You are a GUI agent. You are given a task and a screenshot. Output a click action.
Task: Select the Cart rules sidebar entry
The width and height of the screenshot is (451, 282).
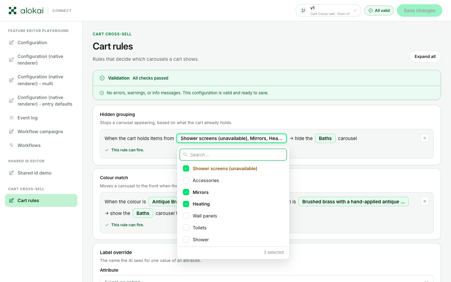pyautogui.click(x=41, y=201)
